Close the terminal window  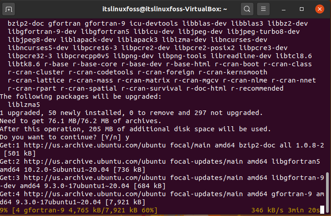point(320,9)
